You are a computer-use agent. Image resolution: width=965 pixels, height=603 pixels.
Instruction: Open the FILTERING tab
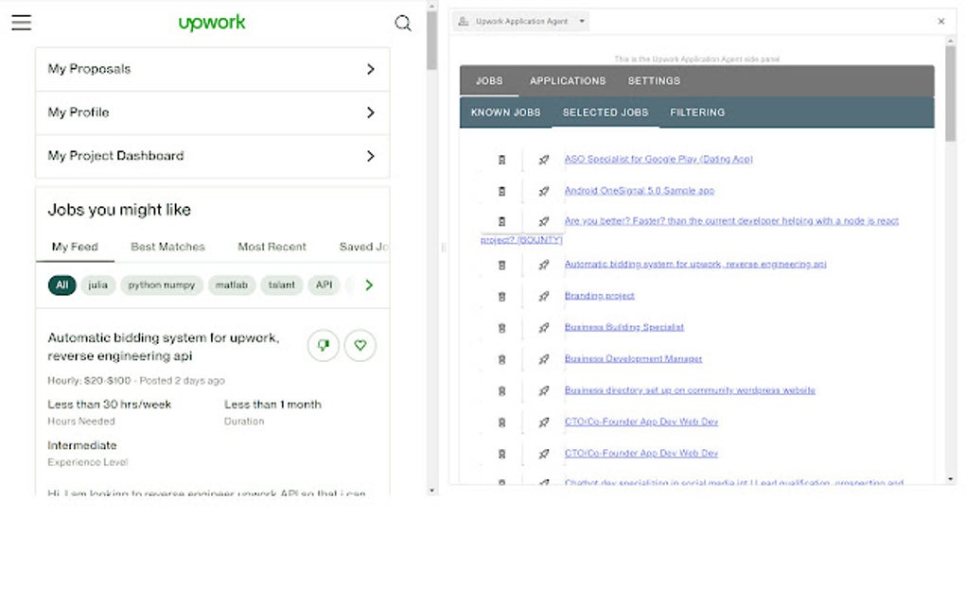coord(697,112)
